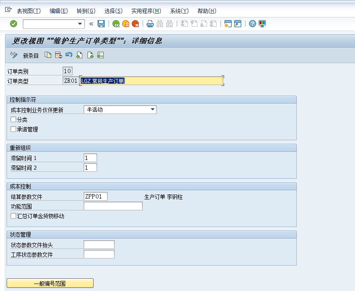Undo changes via the Undo arrow icon
The image size is (355, 291).
pos(69,55)
